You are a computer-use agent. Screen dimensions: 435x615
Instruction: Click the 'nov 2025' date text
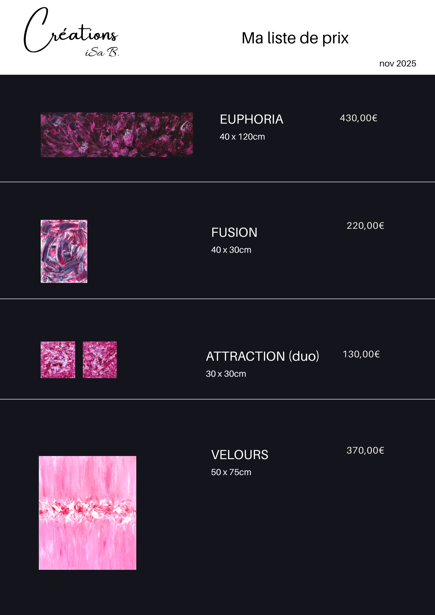tap(397, 64)
